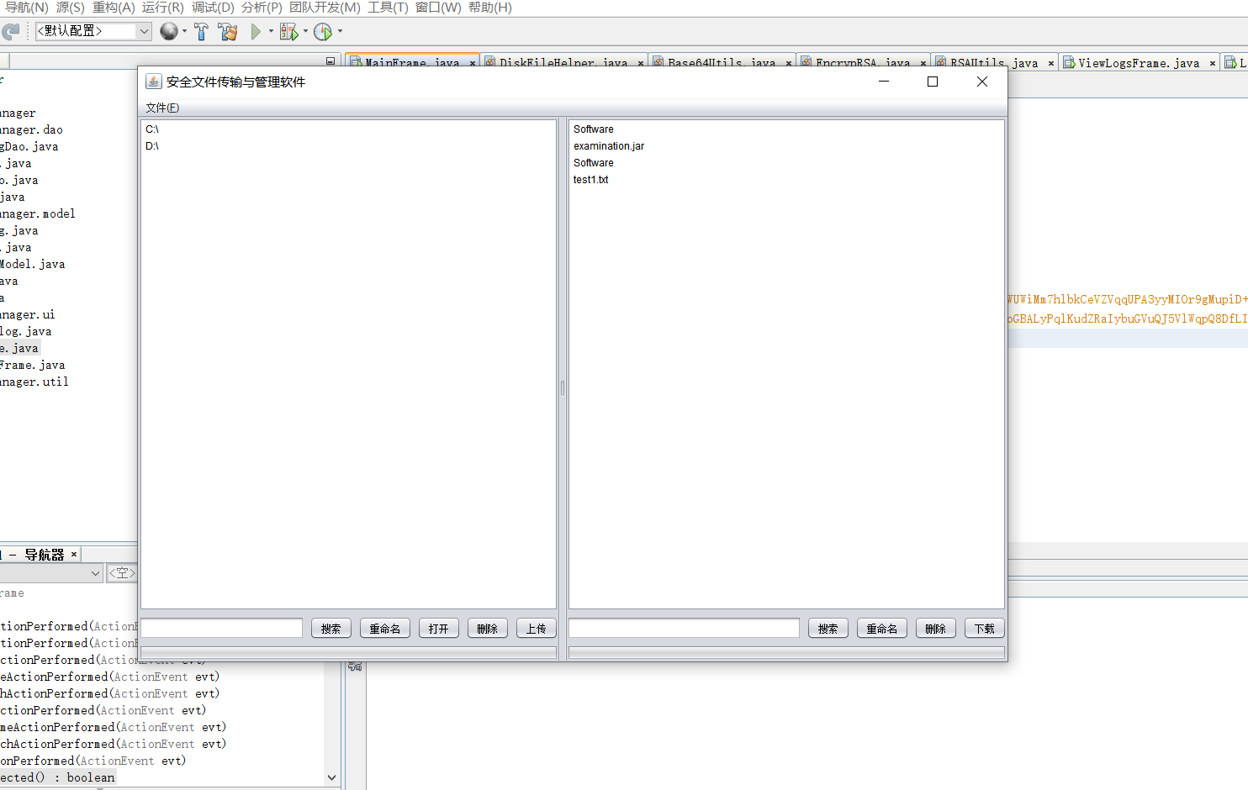The height and width of the screenshot is (790, 1248).
Task: Click the 下载 download button
Action: point(984,629)
